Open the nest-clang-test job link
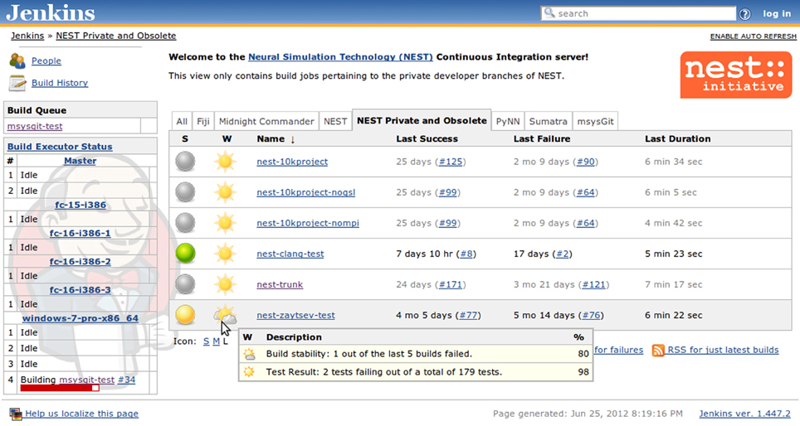Image resolution: width=800 pixels, height=426 pixels. pos(290,254)
